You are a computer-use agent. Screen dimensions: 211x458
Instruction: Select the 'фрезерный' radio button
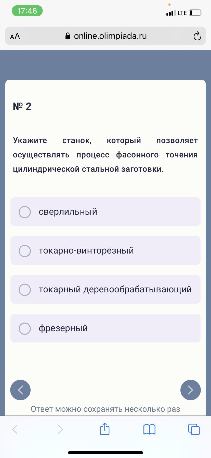click(25, 328)
